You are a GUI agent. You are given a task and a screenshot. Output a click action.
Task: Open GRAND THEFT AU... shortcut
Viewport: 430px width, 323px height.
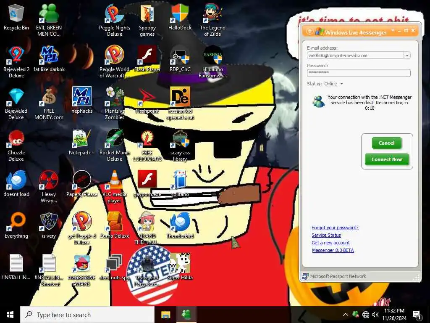(x=147, y=228)
